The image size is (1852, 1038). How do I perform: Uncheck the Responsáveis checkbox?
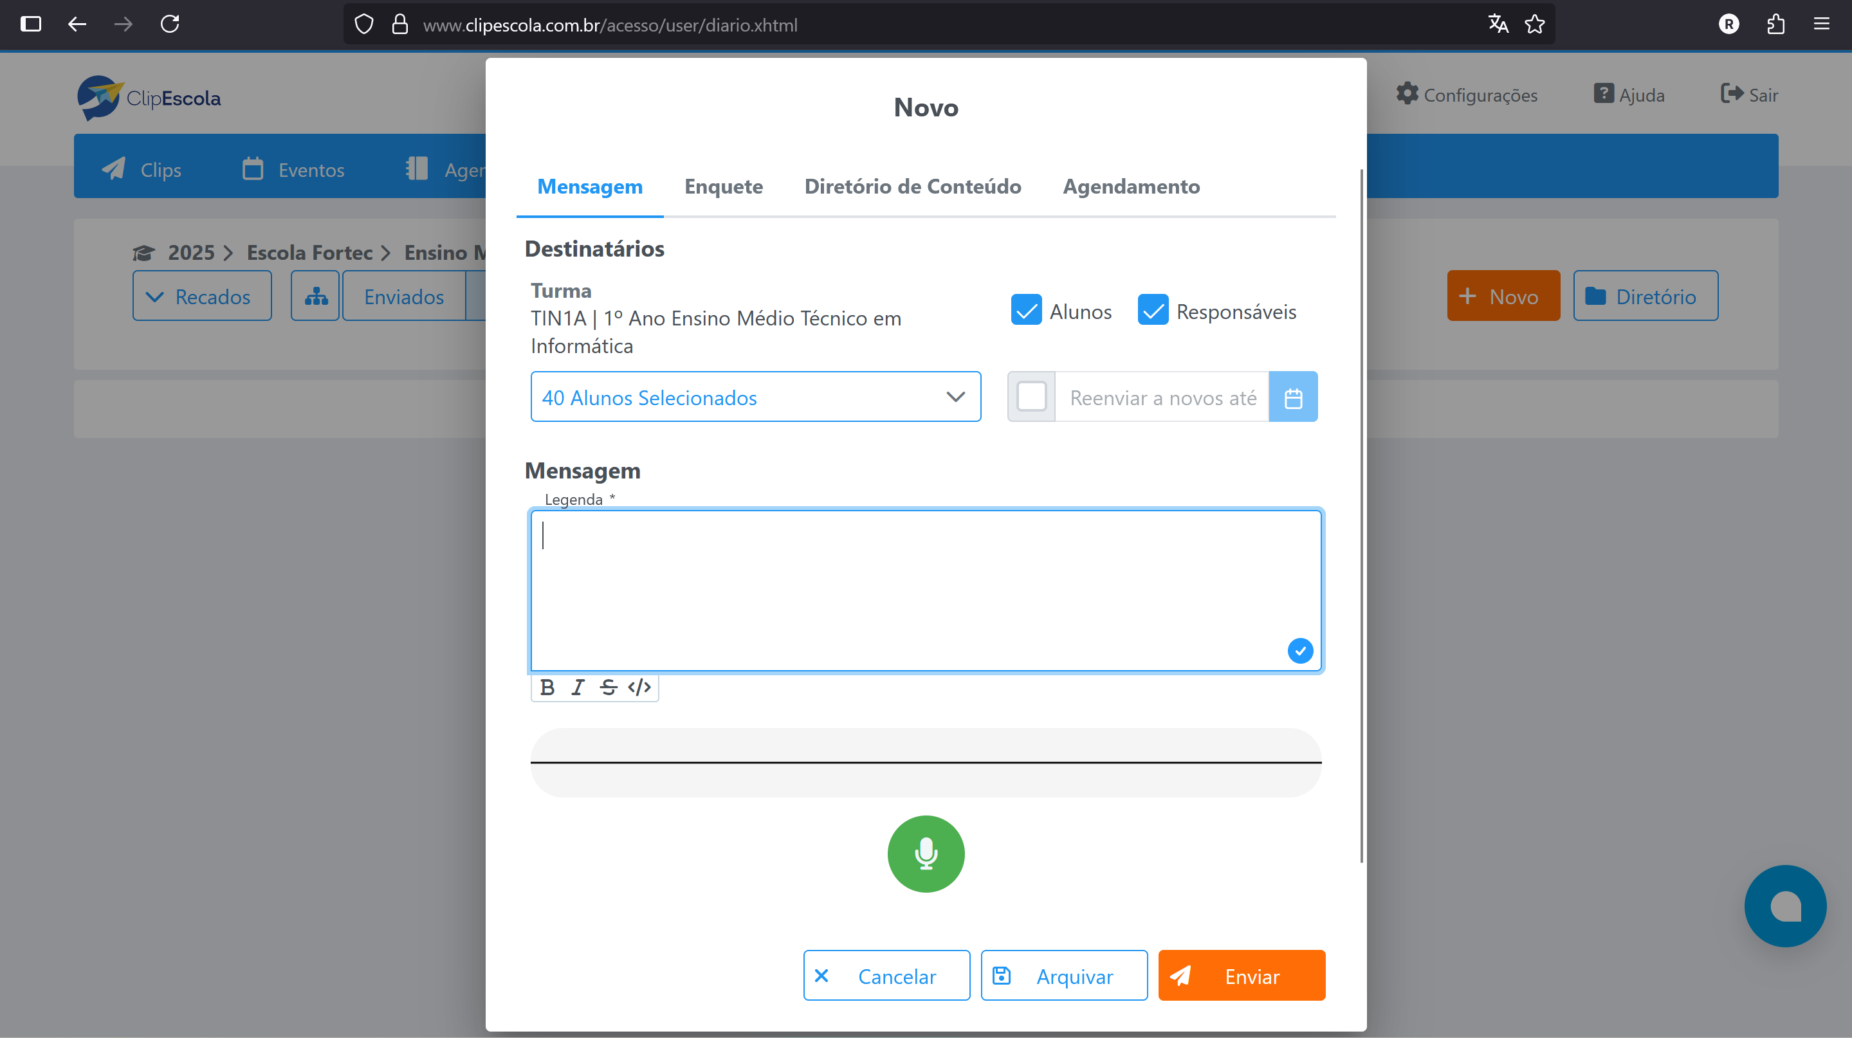[1153, 311]
